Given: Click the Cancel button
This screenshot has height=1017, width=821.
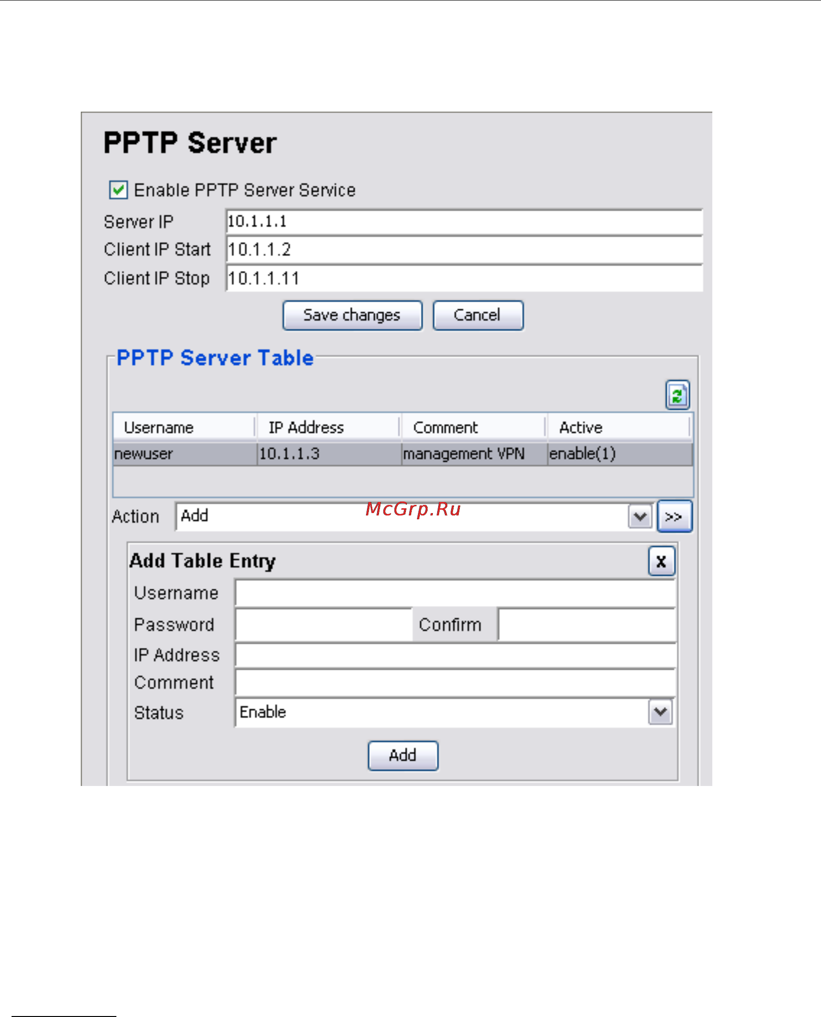Looking at the screenshot, I should click(478, 315).
